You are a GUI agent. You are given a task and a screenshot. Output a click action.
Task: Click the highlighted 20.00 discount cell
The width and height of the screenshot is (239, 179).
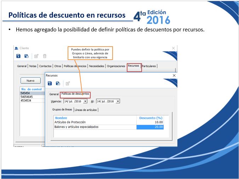(x=150, y=127)
